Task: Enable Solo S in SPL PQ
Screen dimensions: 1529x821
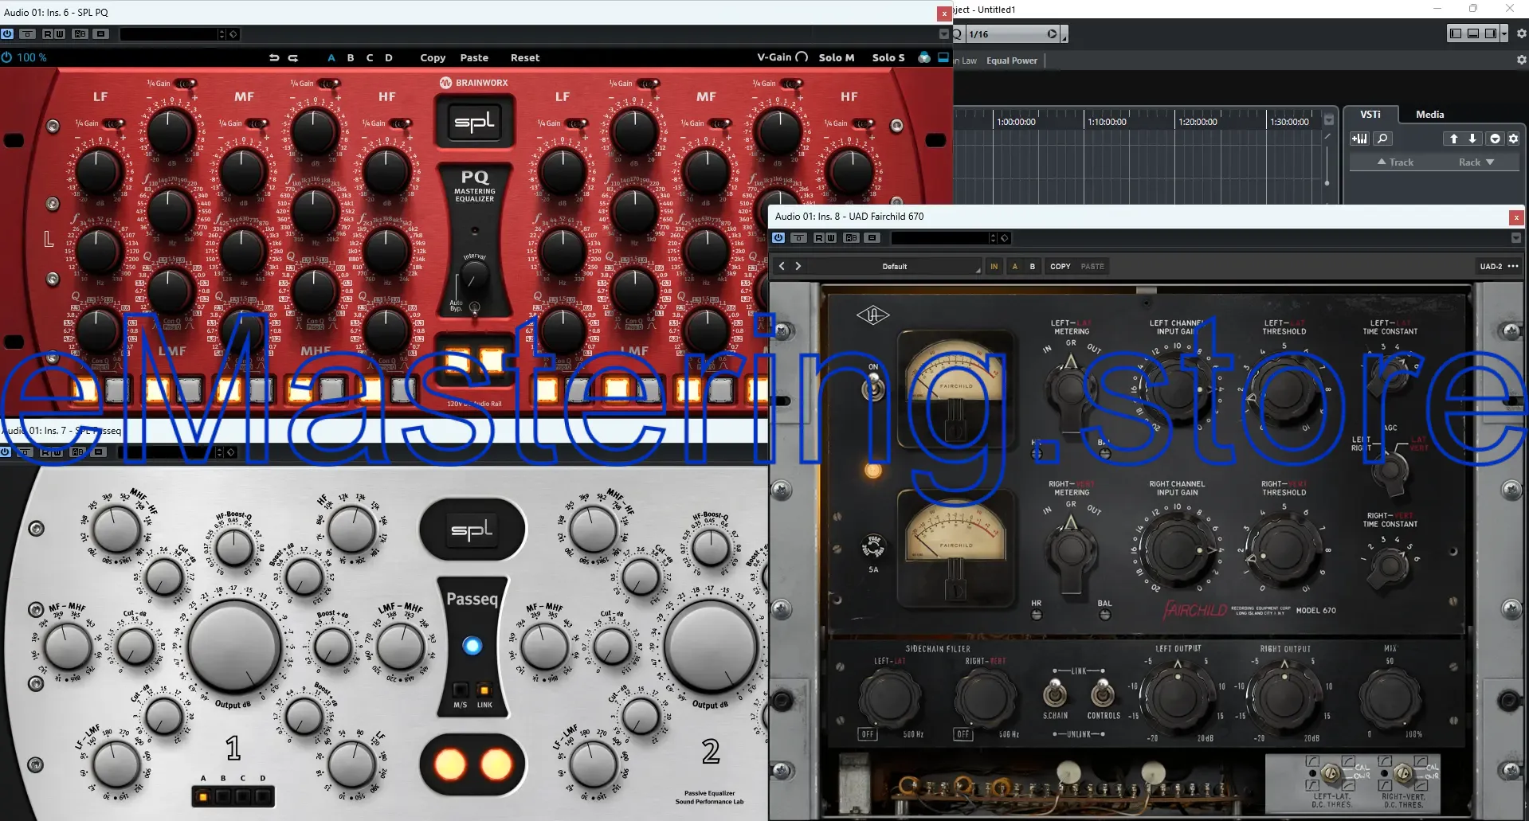Action: tap(888, 57)
